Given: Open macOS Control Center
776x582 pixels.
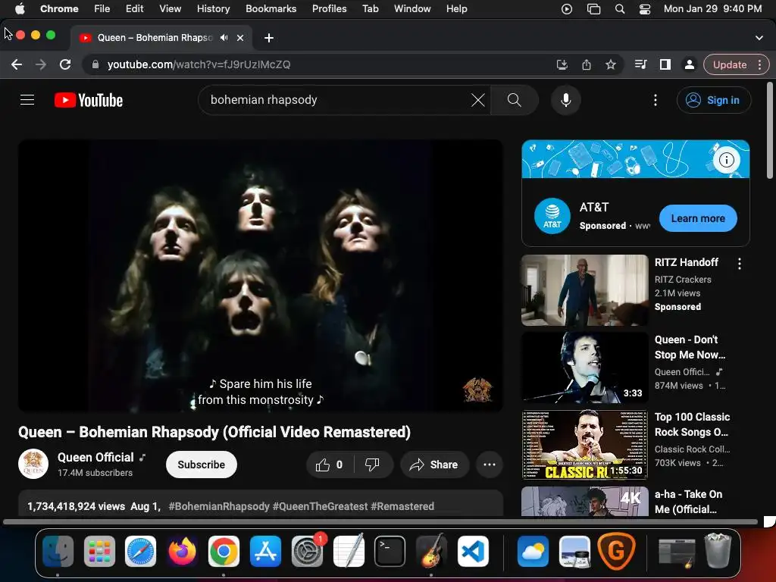Looking at the screenshot, I should (x=644, y=9).
